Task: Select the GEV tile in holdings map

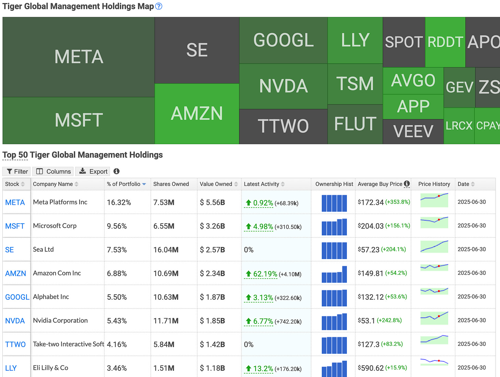Action: point(459,87)
